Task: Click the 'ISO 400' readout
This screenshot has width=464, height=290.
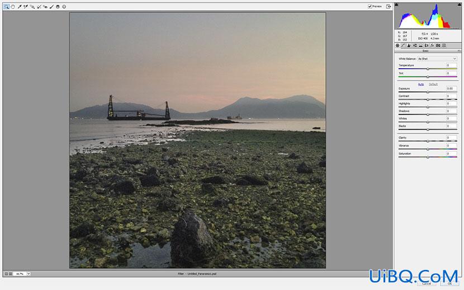Action: point(422,39)
